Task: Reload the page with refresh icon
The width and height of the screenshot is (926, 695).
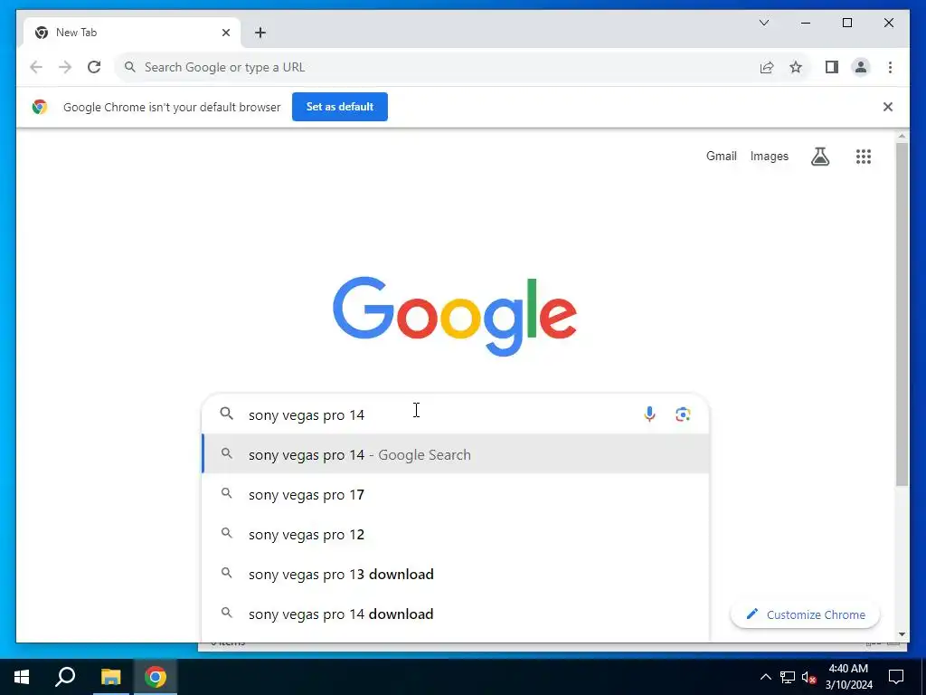Action: [x=94, y=67]
